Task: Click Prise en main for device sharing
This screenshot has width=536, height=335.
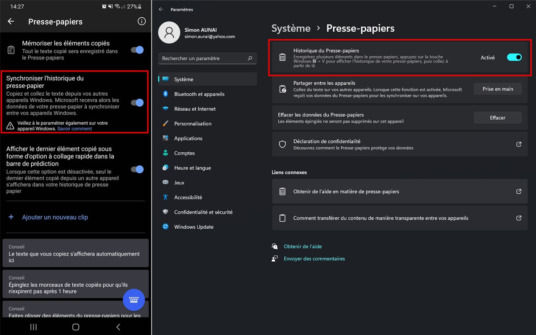Action: [x=498, y=89]
